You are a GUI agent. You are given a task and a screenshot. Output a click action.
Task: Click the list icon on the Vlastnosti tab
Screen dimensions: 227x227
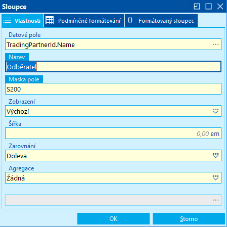tap(7, 20)
